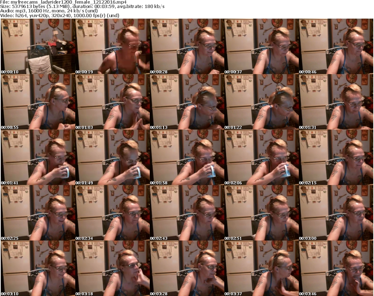Pick the frame timestamped 00:00:46

(x=336, y=46)
